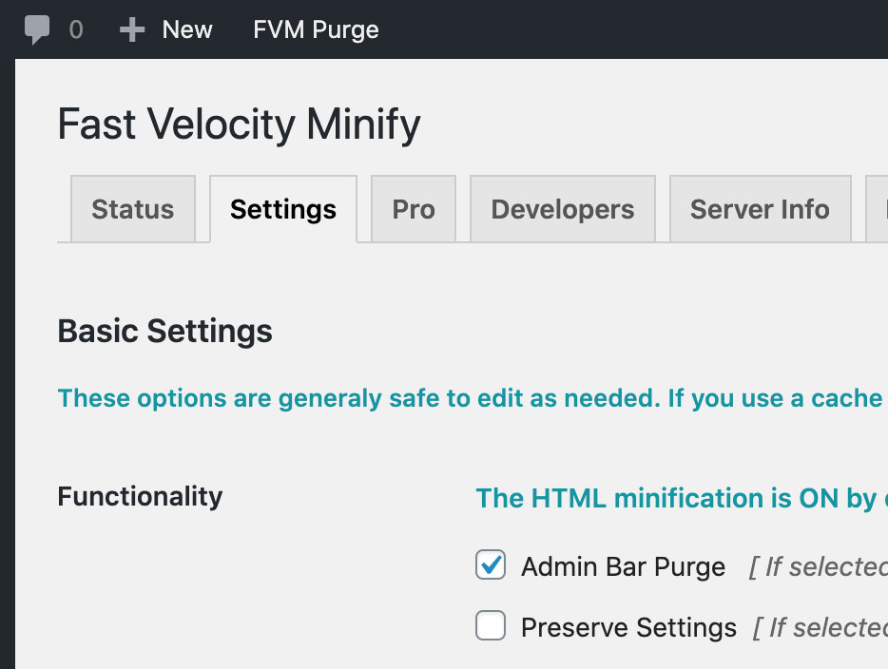Enable the Preserve Settings checkbox

[x=491, y=625]
